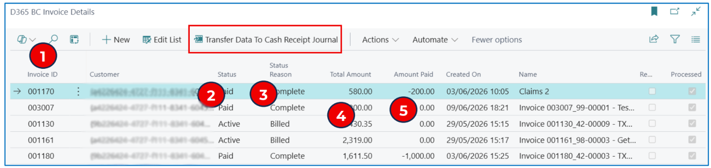Click Billed status reason of invoice 001130

pos(280,124)
